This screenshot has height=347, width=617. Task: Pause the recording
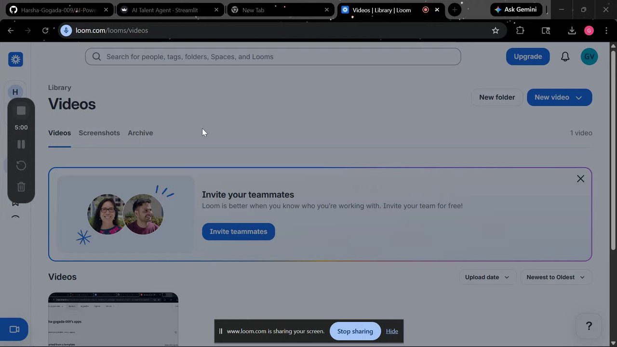point(21,144)
